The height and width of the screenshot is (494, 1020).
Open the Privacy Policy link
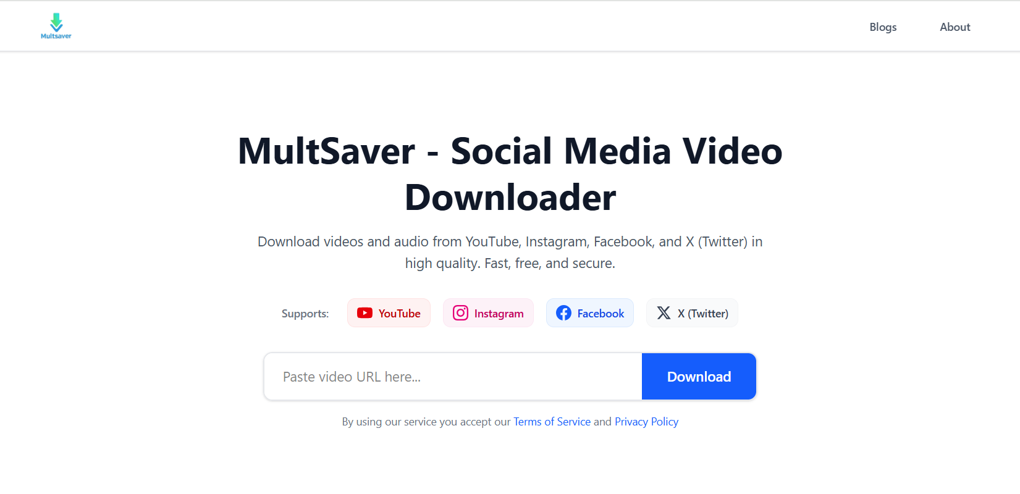point(646,422)
